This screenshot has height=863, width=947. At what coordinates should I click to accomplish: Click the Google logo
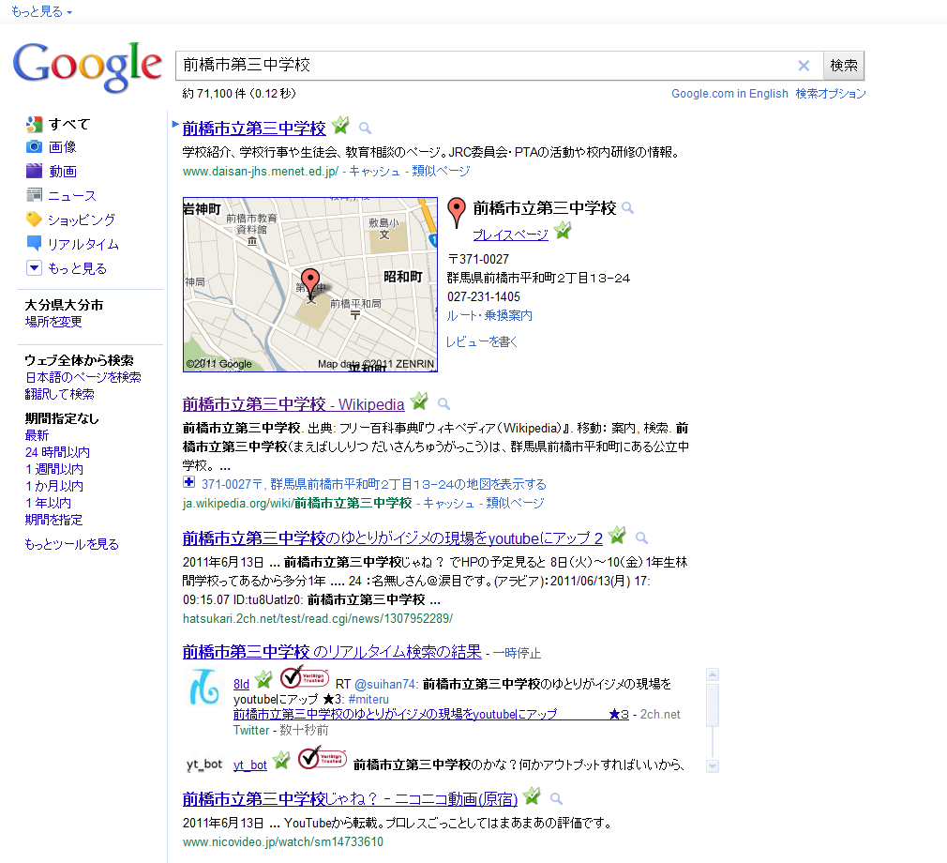click(x=87, y=67)
